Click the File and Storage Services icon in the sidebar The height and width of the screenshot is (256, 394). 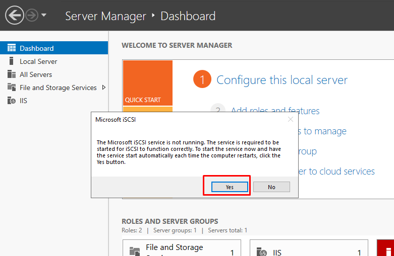[12, 87]
